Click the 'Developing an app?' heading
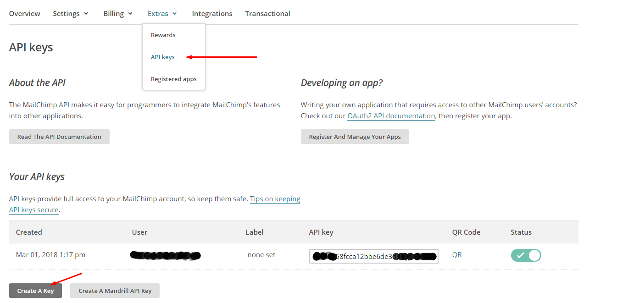 tap(342, 83)
